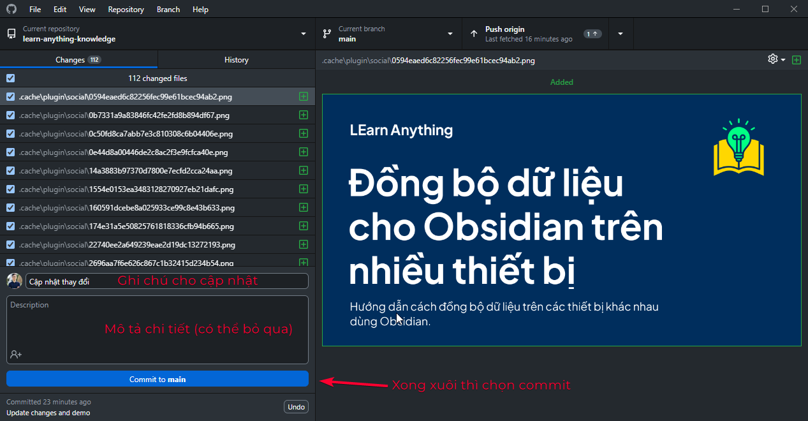
Task: Switch to the History tab
Action: point(237,59)
